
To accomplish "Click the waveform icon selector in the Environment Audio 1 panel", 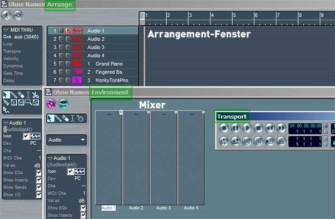I will click(x=79, y=172).
